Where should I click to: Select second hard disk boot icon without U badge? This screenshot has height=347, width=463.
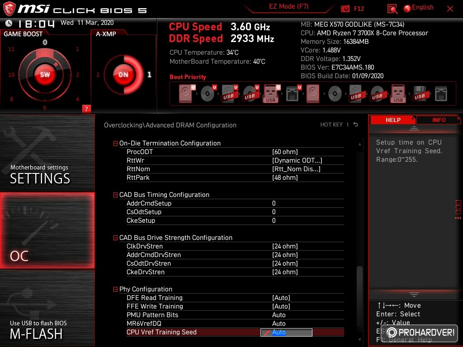(313, 94)
